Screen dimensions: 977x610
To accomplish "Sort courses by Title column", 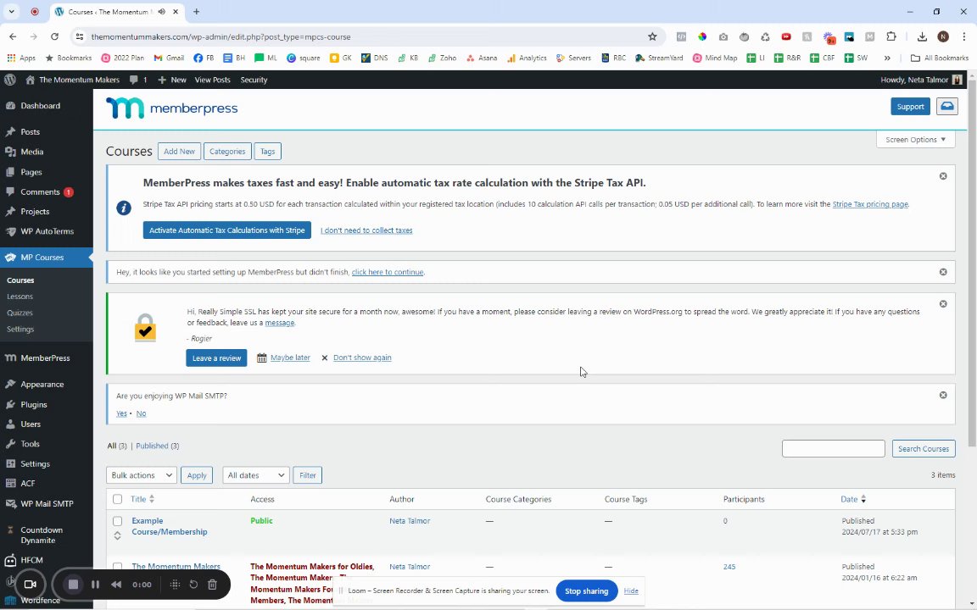I will [x=142, y=499].
